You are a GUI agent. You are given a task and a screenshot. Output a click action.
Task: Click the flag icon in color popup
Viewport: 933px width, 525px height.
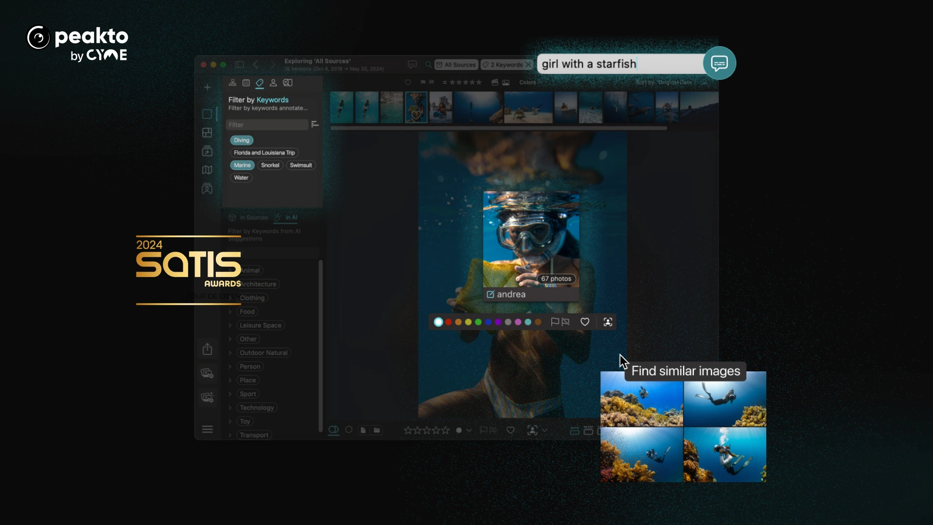[555, 322]
